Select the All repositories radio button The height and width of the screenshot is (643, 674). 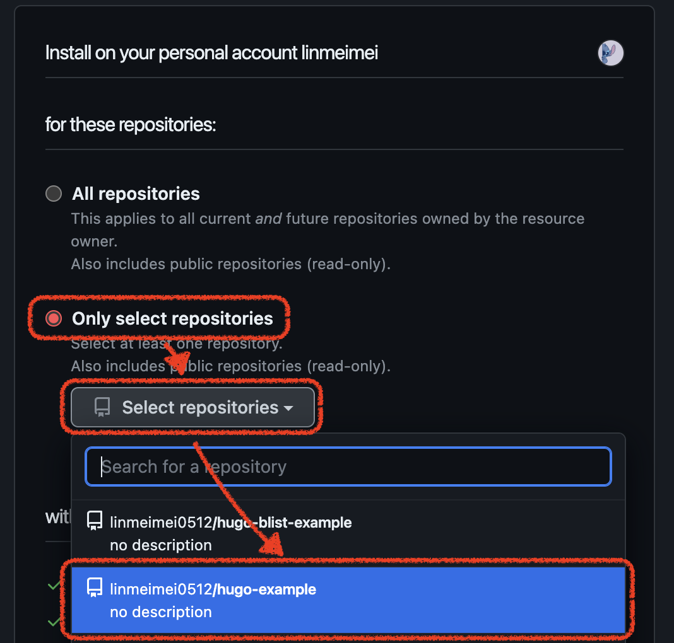(54, 194)
